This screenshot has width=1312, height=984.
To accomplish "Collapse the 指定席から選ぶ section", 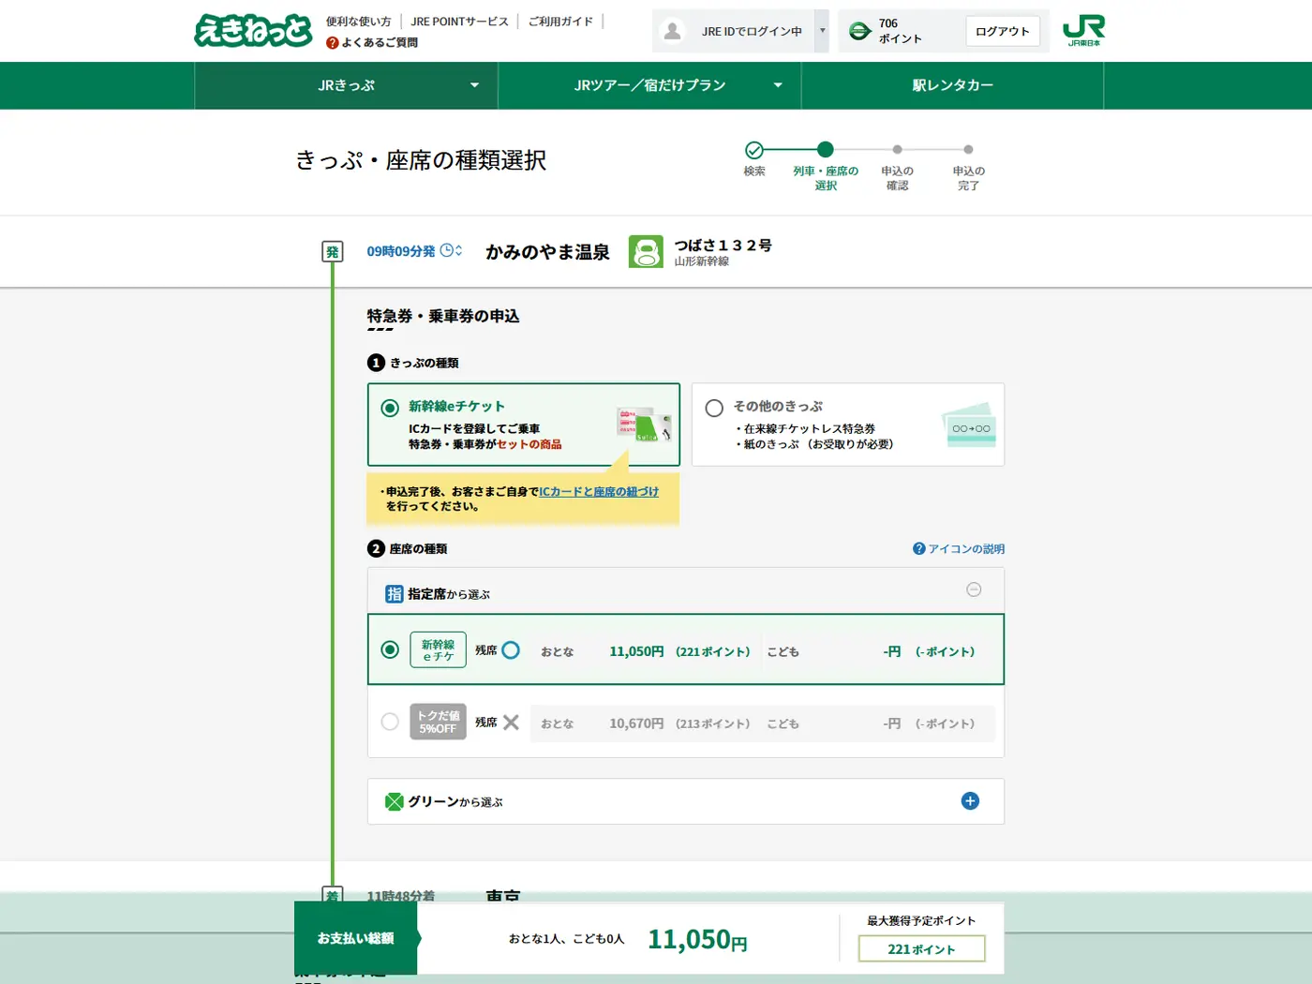I will click(974, 589).
